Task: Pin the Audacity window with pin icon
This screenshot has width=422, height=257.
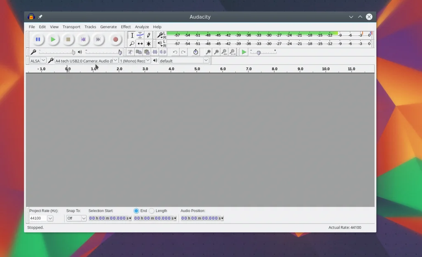Action: point(40,17)
